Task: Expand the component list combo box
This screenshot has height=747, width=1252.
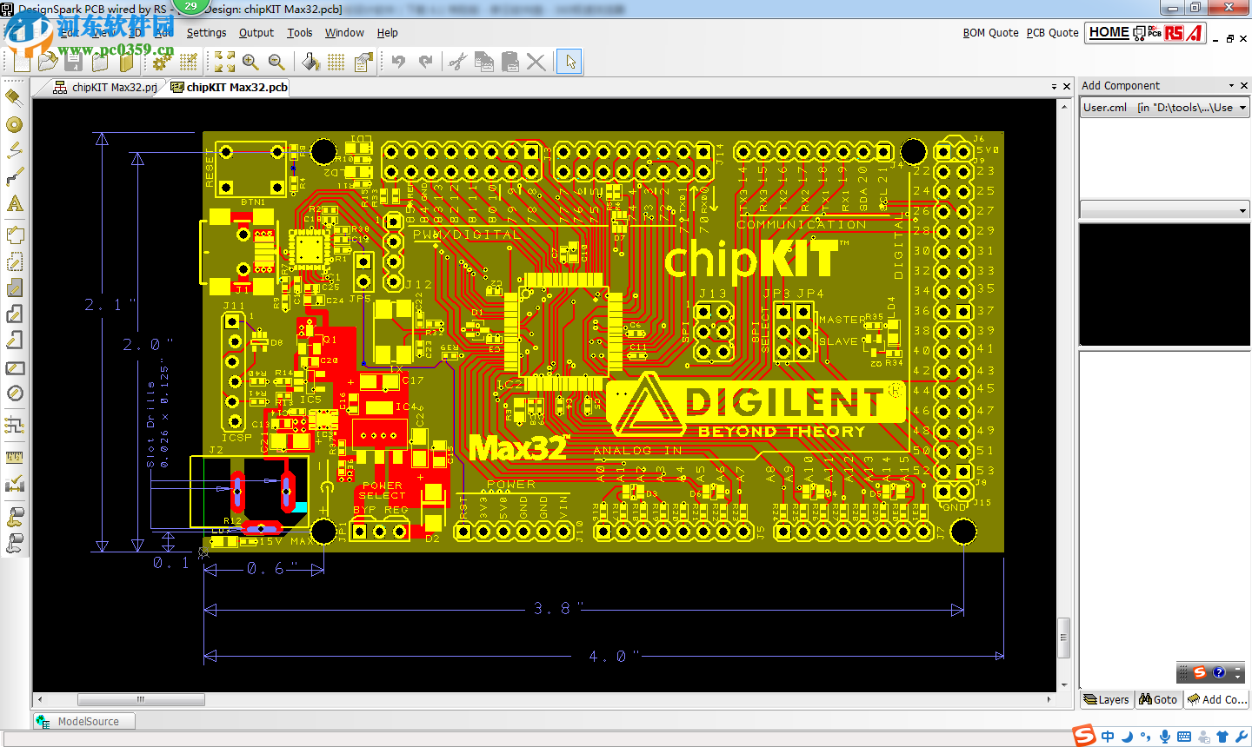Action: pos(1242,209)
